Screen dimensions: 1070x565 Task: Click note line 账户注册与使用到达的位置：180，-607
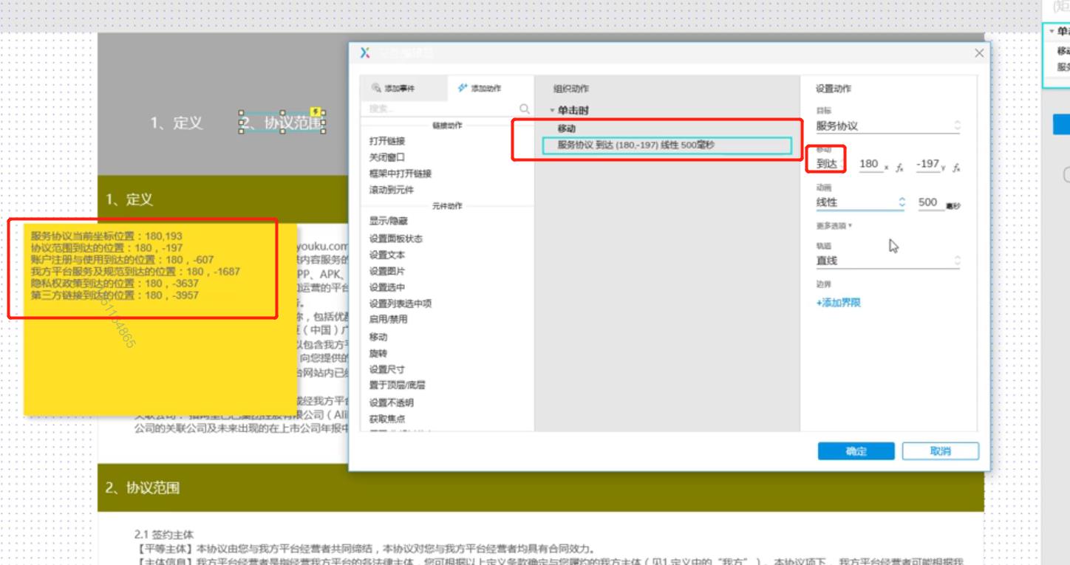click(x=122, y=260)
